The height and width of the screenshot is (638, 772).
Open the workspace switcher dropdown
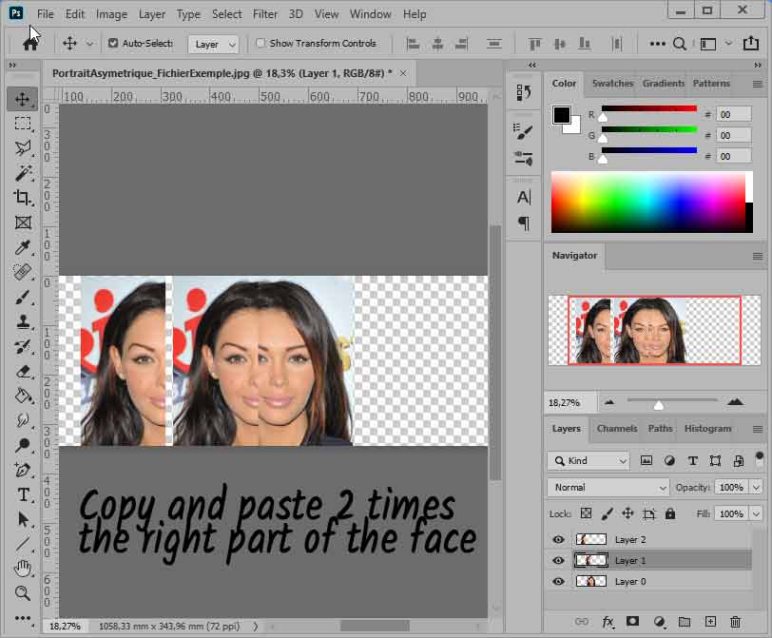(x=728, y=44)
